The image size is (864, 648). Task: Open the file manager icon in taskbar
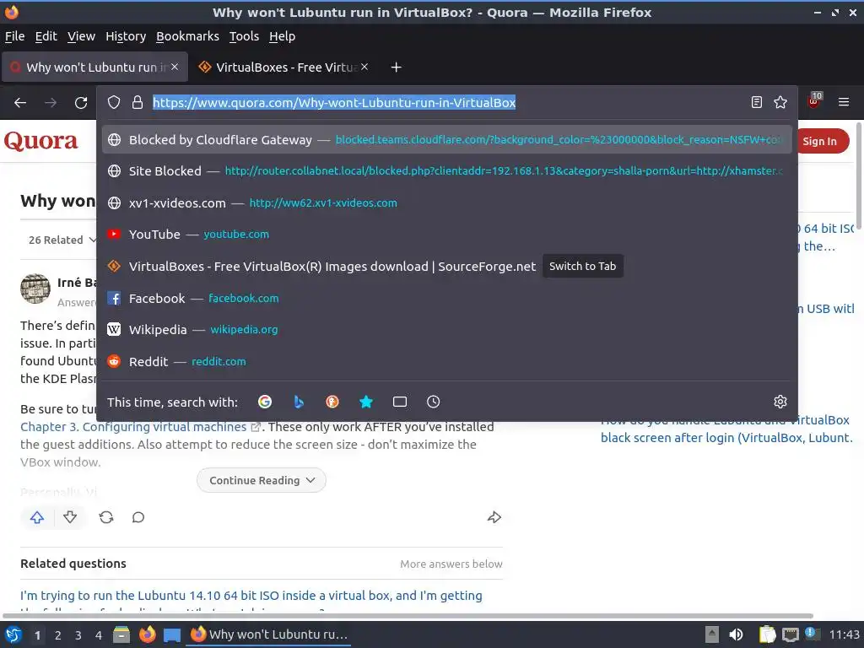pos(121,634)
